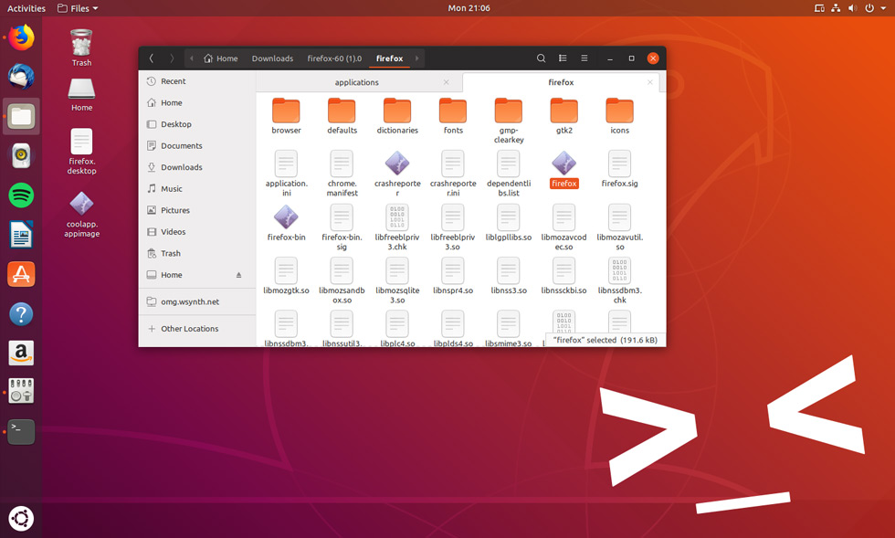895x538 pixels.
Task: Go to Documents in the sidebar
Action: pyautogui.click(x=197, y=145)
